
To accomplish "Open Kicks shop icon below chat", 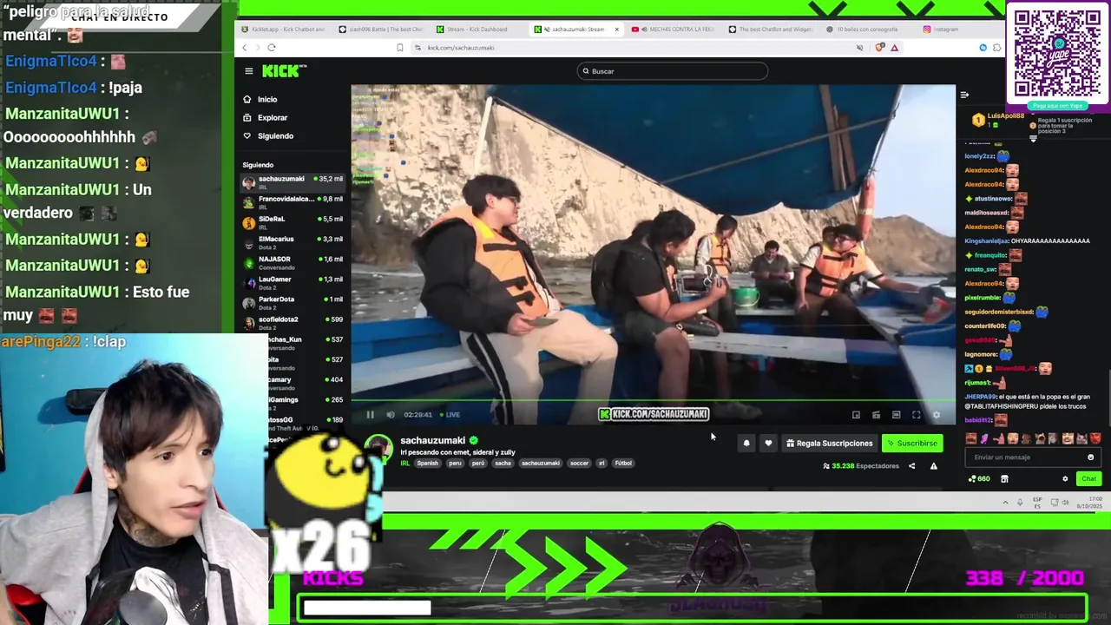I will point(1004,479).
